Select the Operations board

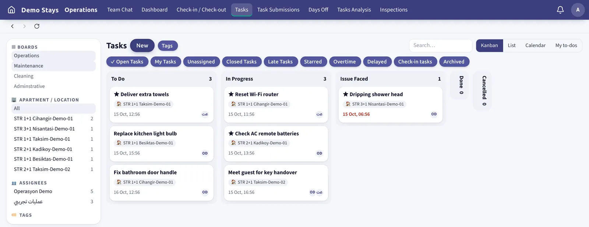click(x=53, y=56)
